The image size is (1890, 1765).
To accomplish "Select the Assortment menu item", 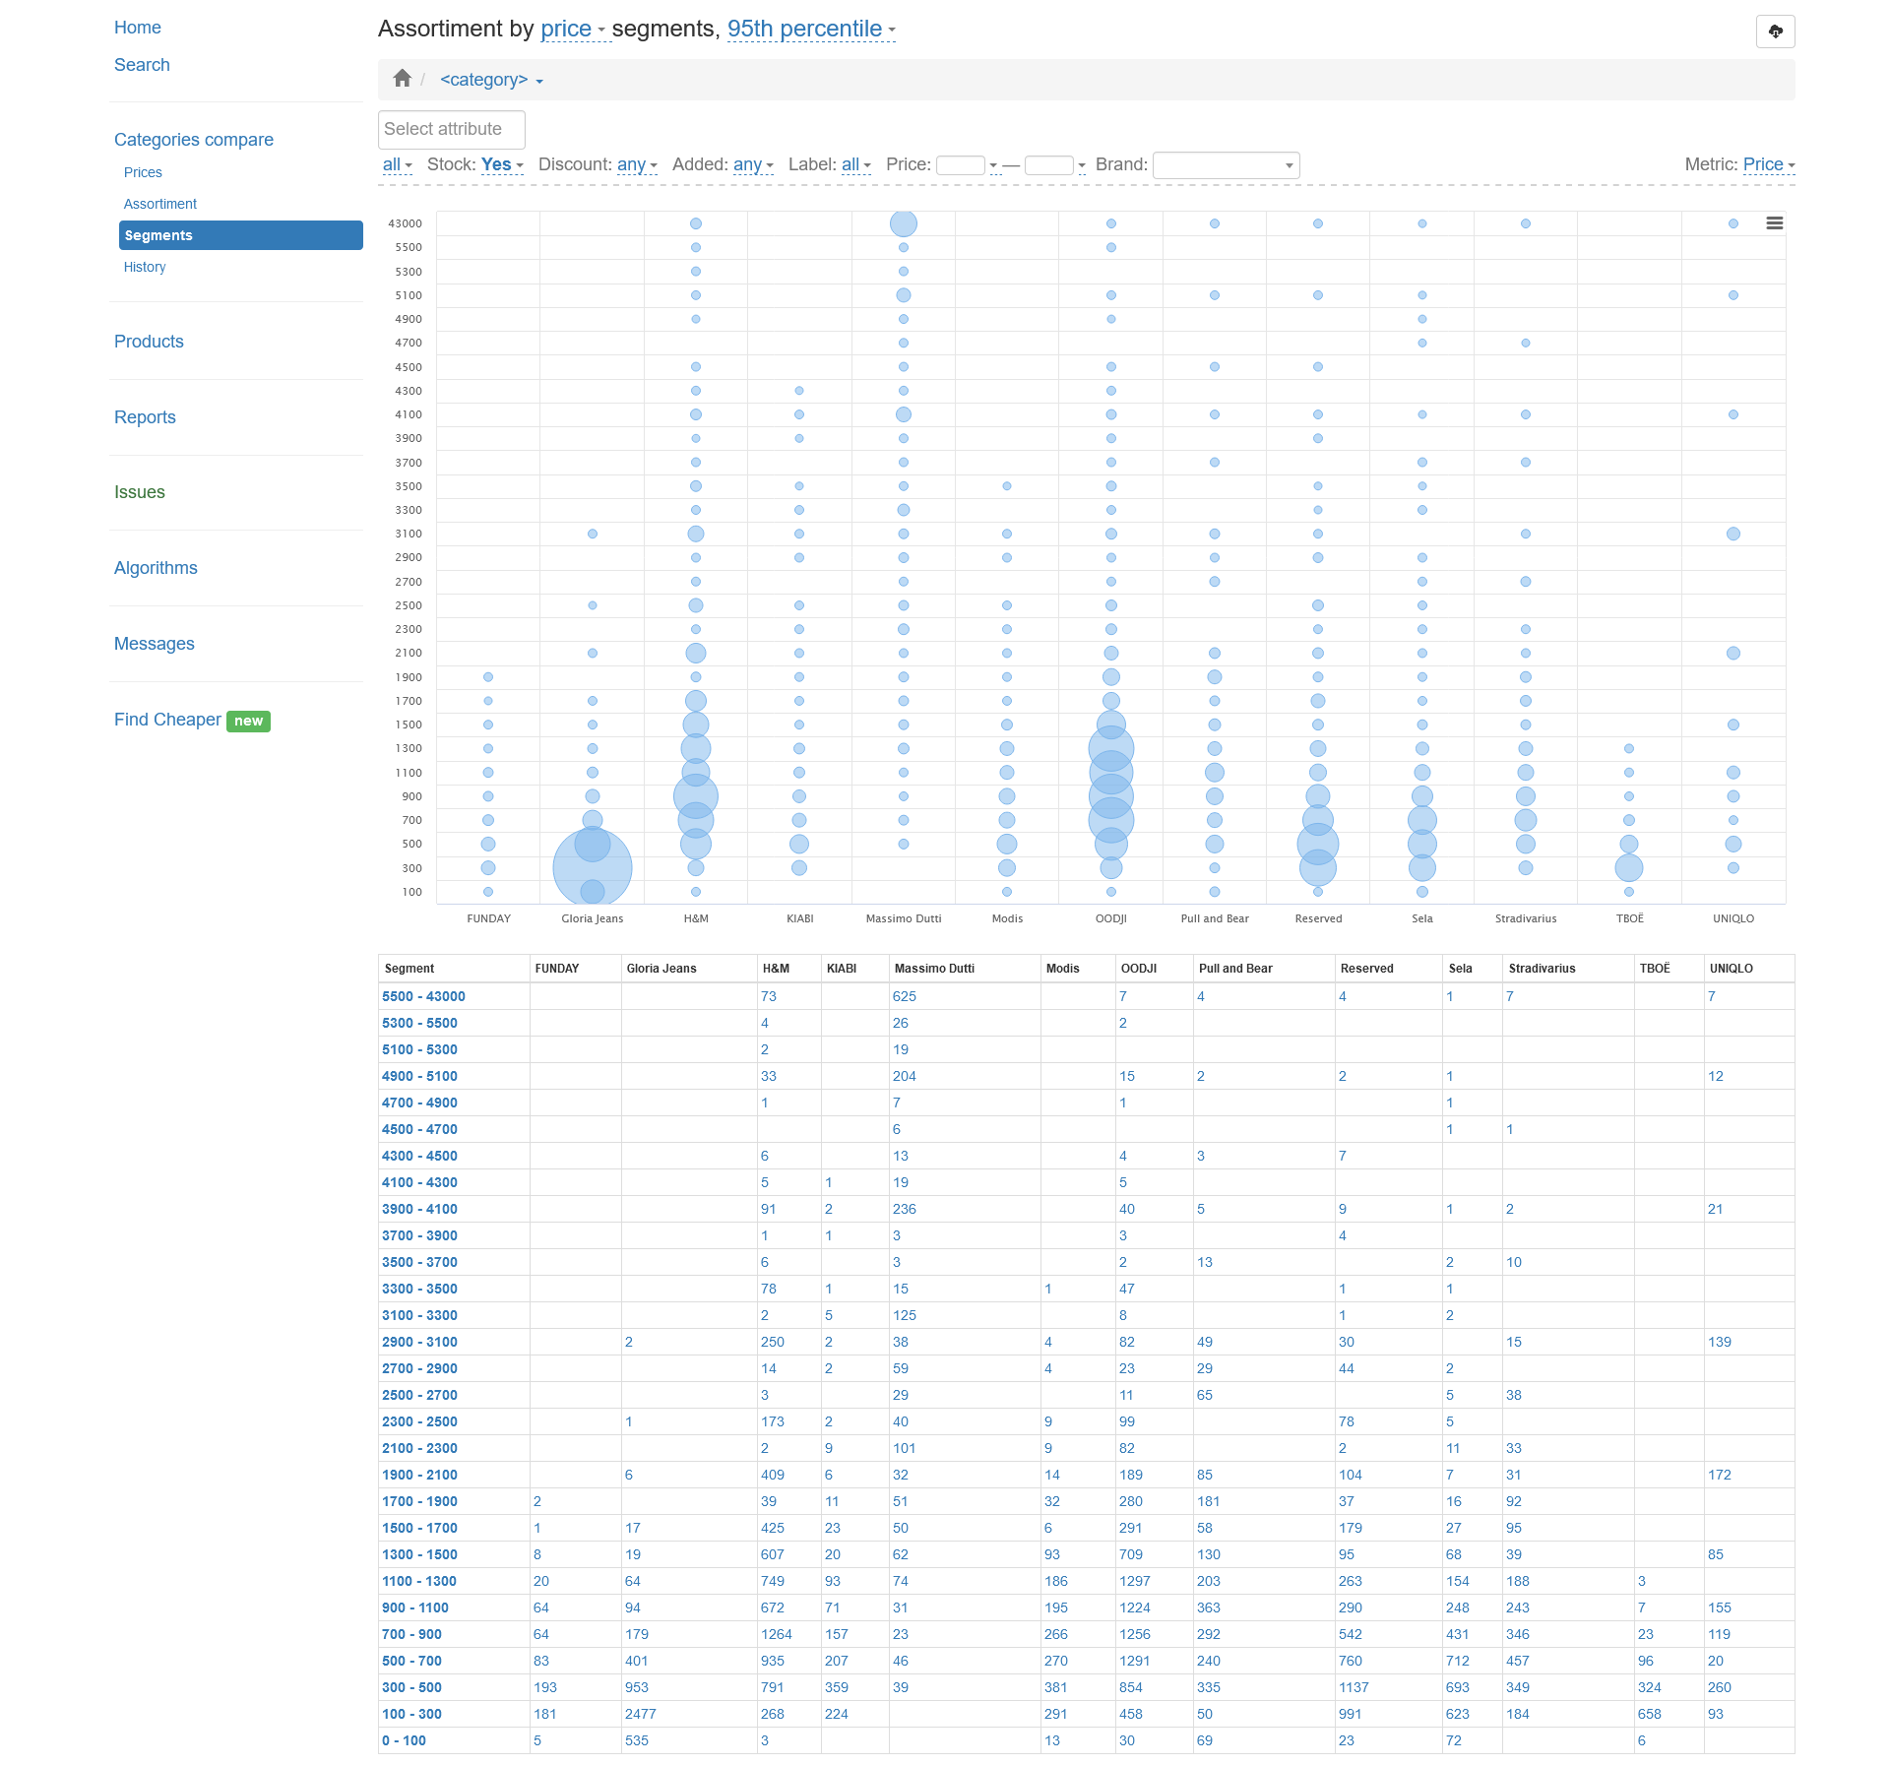I will [159, 204].
